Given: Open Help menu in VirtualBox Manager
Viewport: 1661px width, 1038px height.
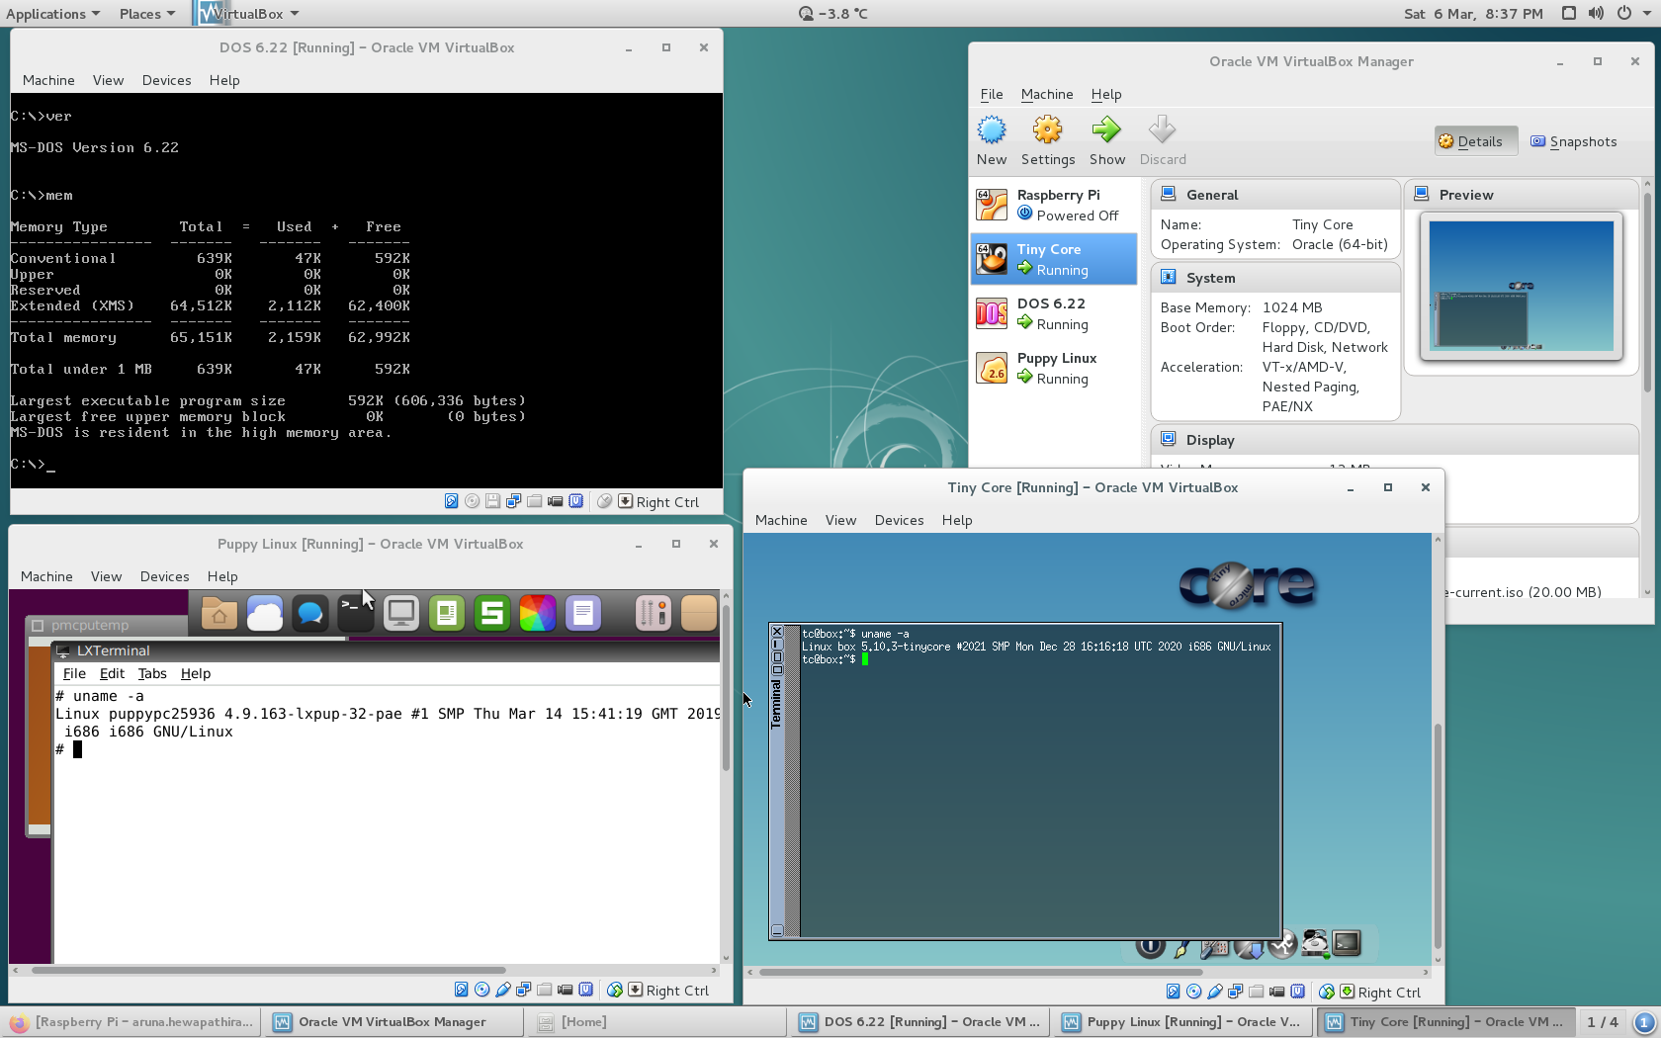Looking at the screenshot, I should coord(1106,94).
